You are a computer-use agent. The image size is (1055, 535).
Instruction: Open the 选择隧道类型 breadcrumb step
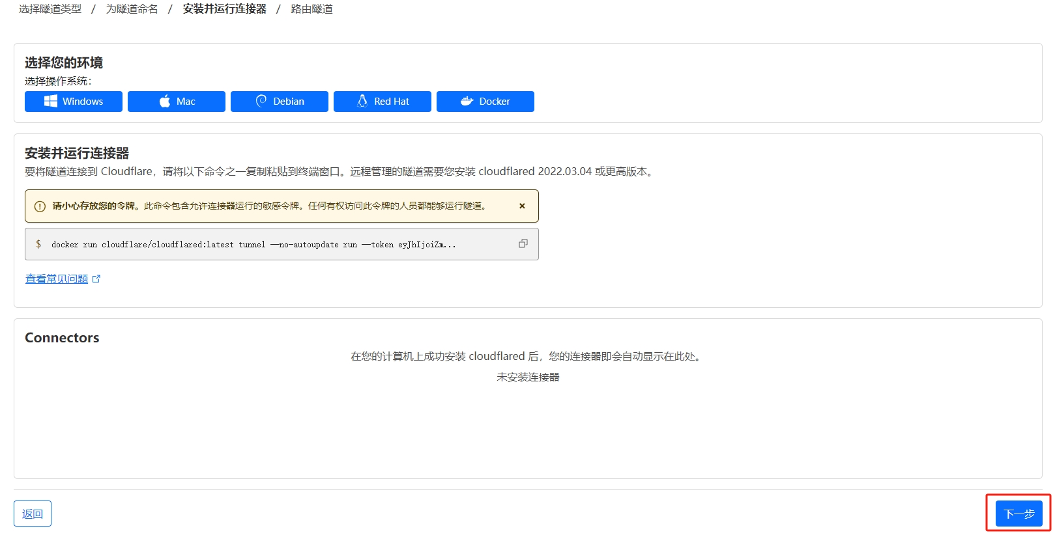pos(50,9)
